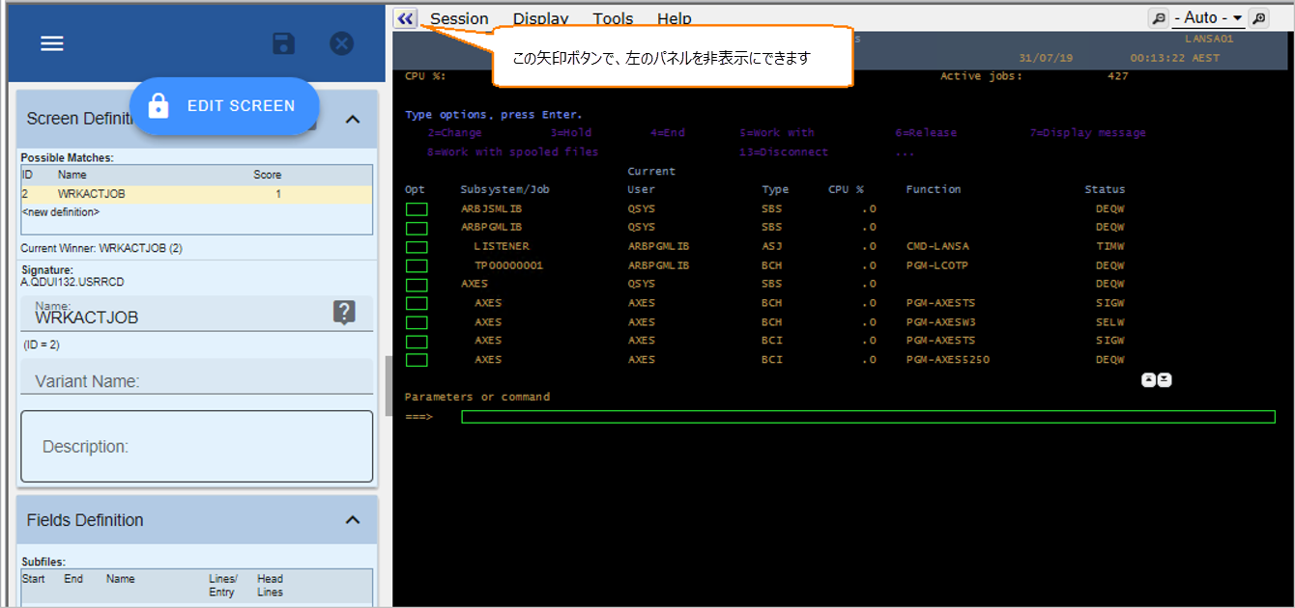This screenshot has width=1295, height=608.
Task: Select the <new definition> entry
Action: click(61, 211)
